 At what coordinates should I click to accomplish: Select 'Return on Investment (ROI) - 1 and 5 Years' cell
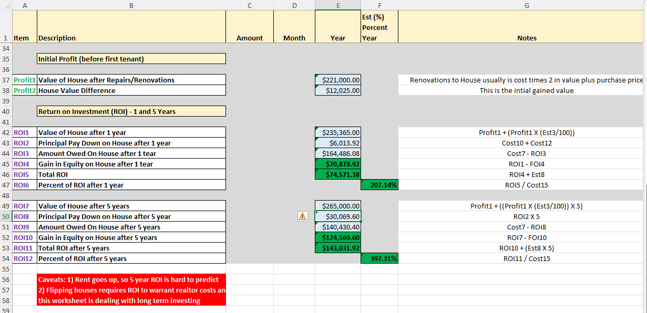coord(131,111)
